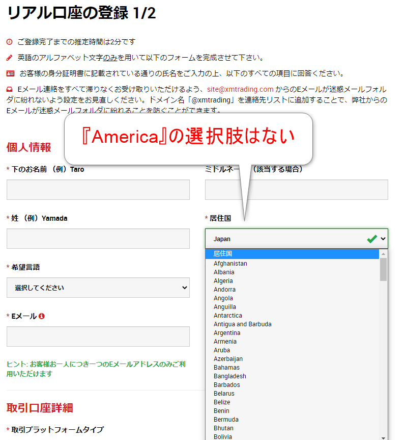The image size is (405, 440).
Task: Pick Bhutan from the dropdown list
Action: [x=292, y=429]
